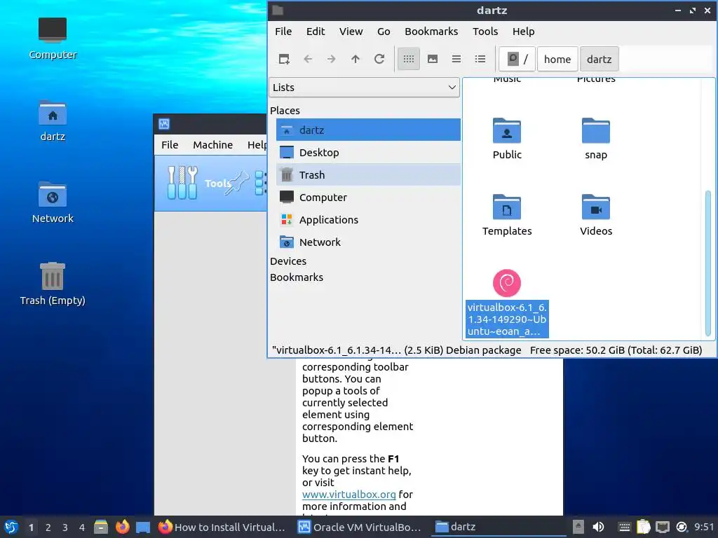Screen dimensions: 718x538
Task: Switch to virtual desktop 2
Action: coord(48,527)
